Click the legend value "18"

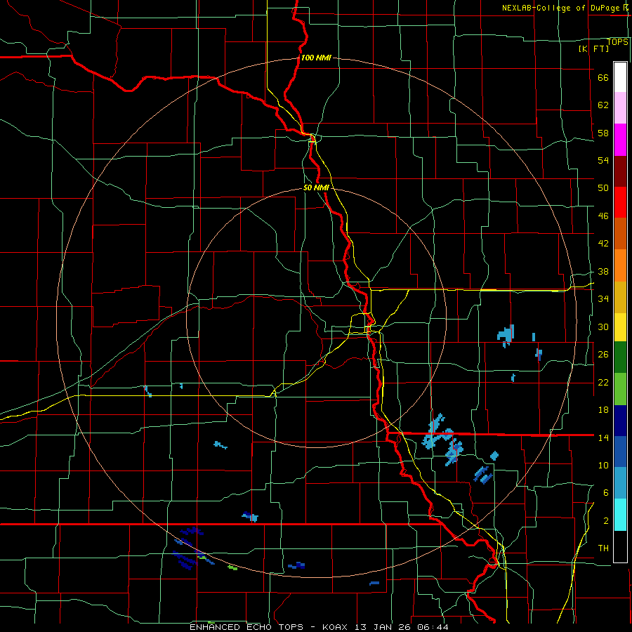tap(603, 410)
